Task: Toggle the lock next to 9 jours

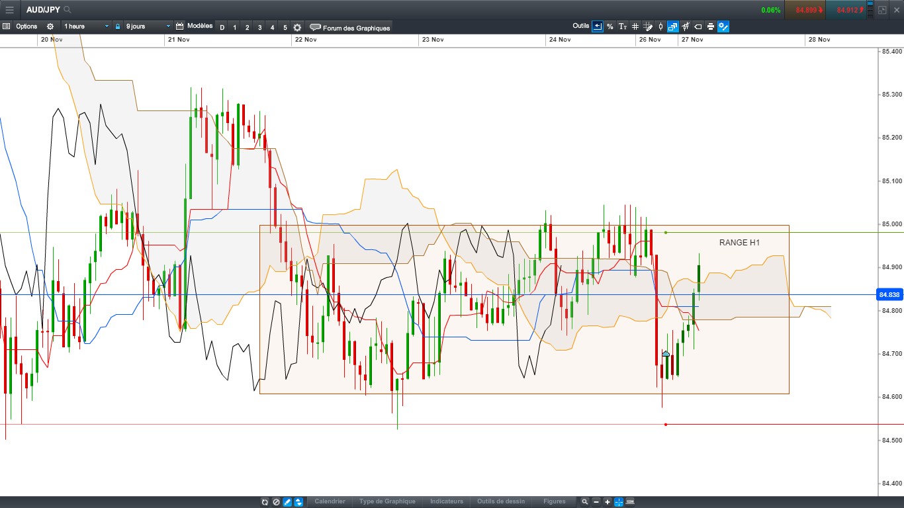Action: coord(118,26)
